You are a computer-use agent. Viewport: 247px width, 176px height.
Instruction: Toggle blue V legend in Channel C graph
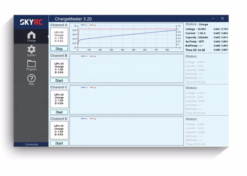84,88
